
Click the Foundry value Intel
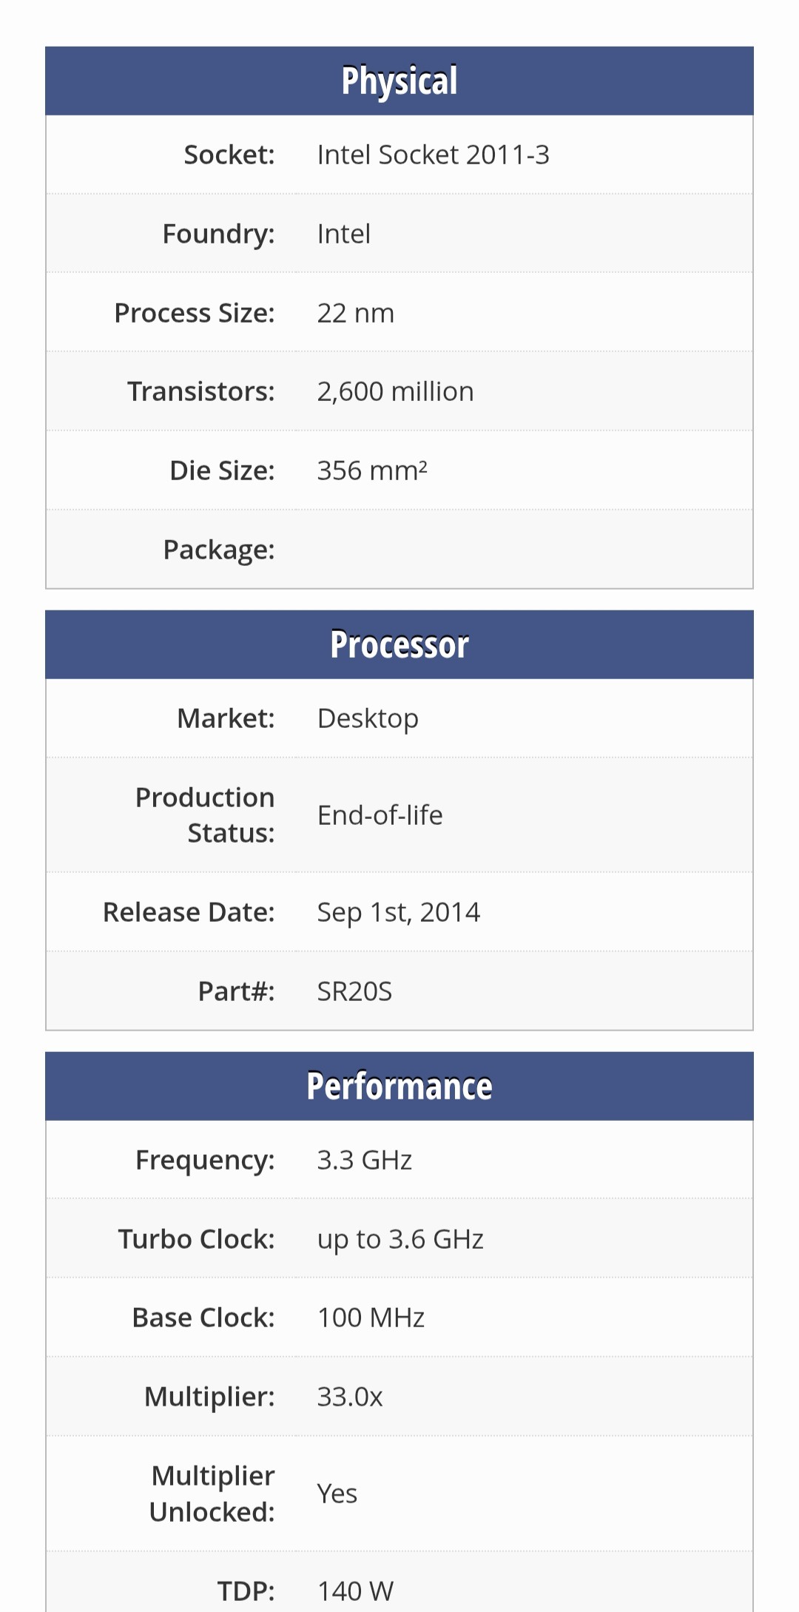[344, 234]
